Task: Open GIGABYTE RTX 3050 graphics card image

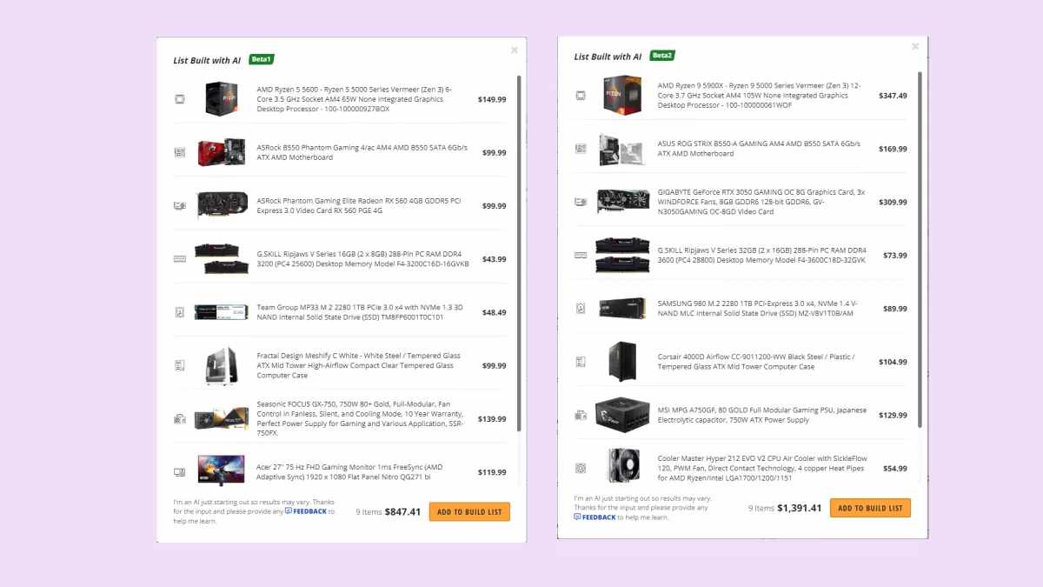Action: [x=622, y=202]
